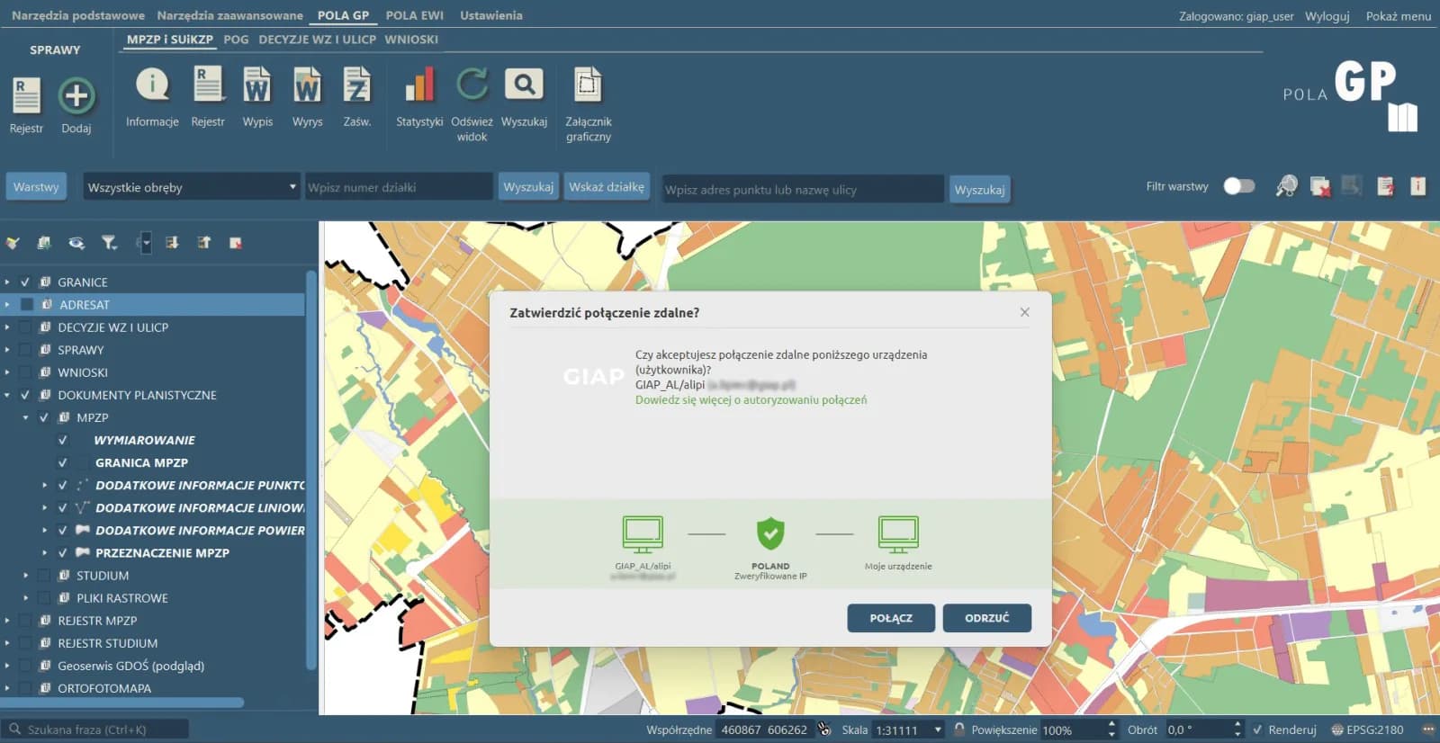Collapse the DOKUMENTY PLANISTYCZNE group

(7, 395)
